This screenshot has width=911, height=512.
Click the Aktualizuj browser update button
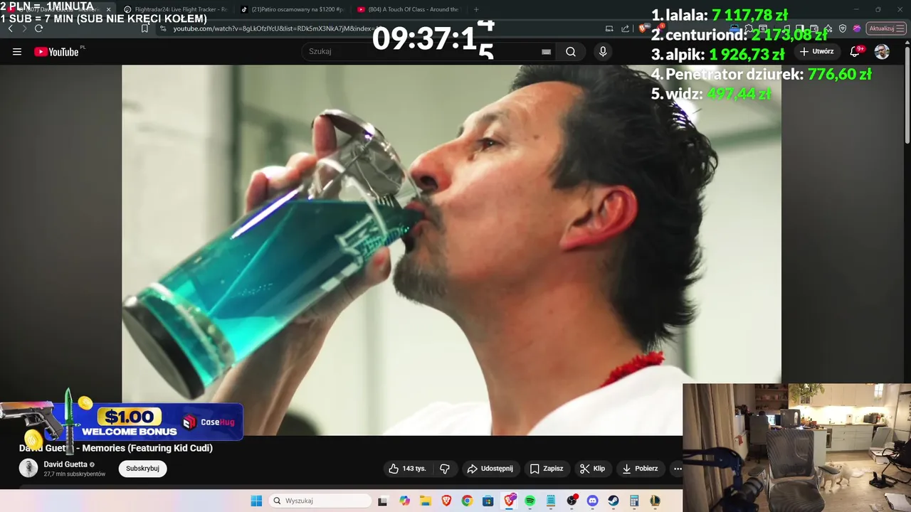click(x=885, y=28)
